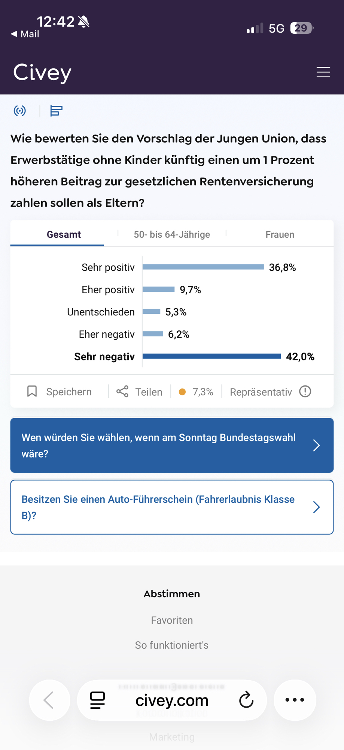Image resolution: width=344 pixels, height=750 pixels.
Task: Click the orange 7,3% error indicator
Action: pos(182,392)
